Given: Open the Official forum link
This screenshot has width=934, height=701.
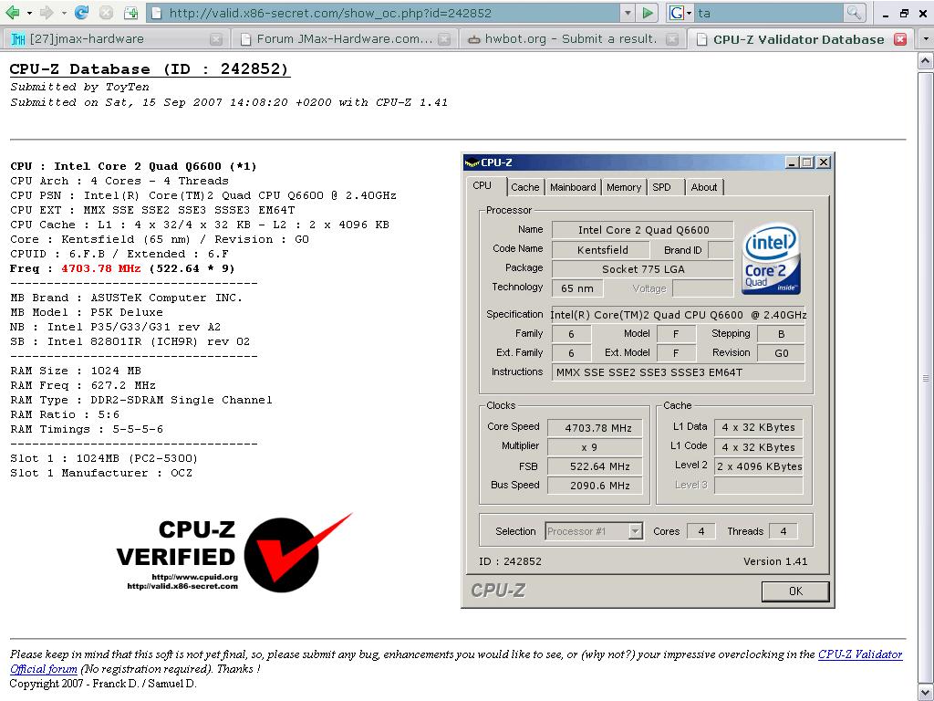Looking at the screenshot, I should (44, 669).
